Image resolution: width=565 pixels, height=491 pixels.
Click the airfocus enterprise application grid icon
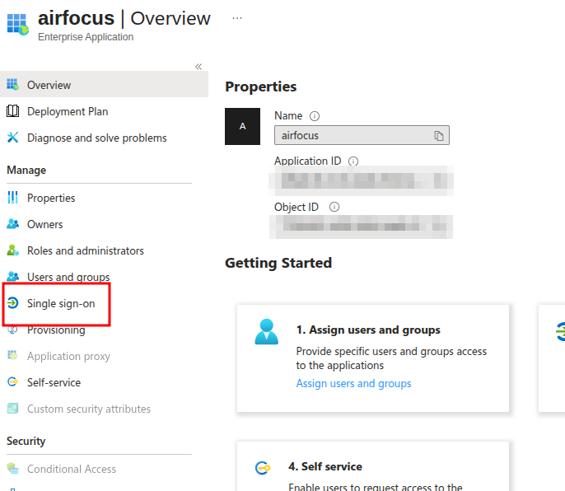pyautogui.click(x=17, y=24)
